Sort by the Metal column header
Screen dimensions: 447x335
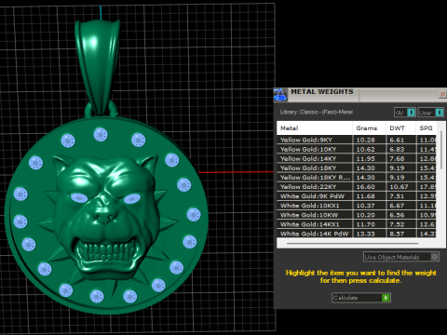point(315,127)
